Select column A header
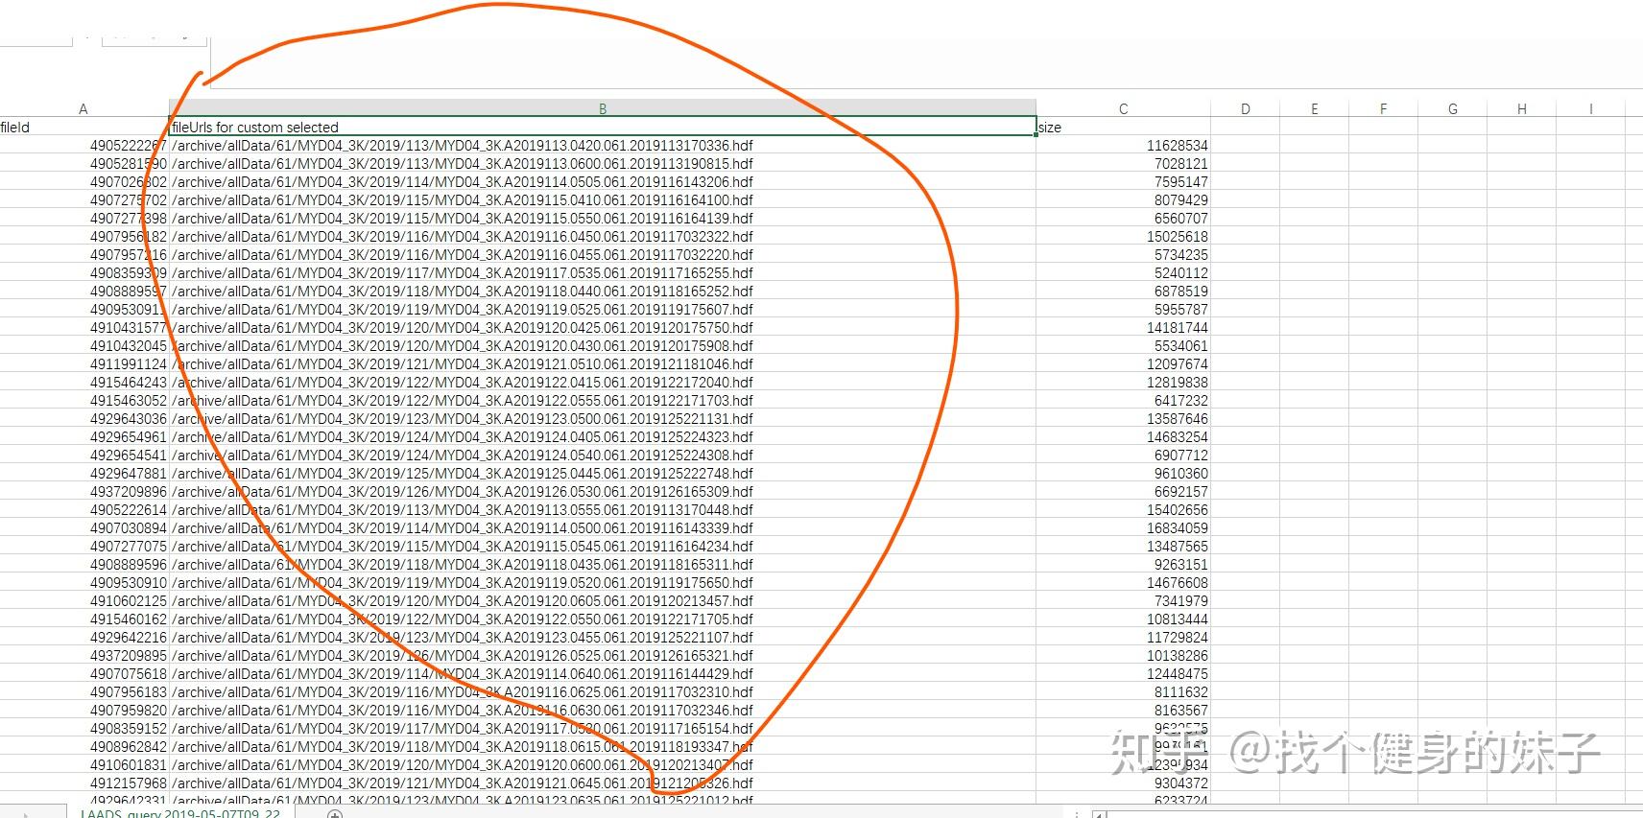The image size is (1643, 818). click(x=83, y=109)
